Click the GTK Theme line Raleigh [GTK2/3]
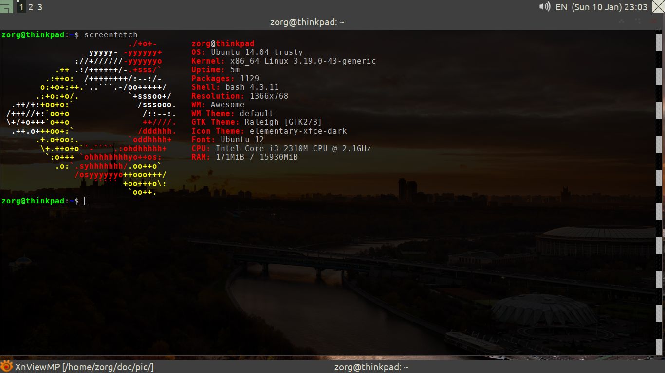Screen dimensions: 665x373 click(257, 122)
